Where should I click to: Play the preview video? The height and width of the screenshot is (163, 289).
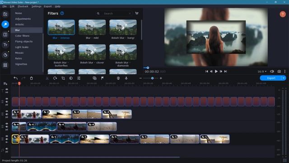click(216, 72)
